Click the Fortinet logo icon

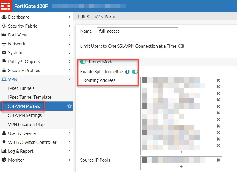[x=6, y=6]
